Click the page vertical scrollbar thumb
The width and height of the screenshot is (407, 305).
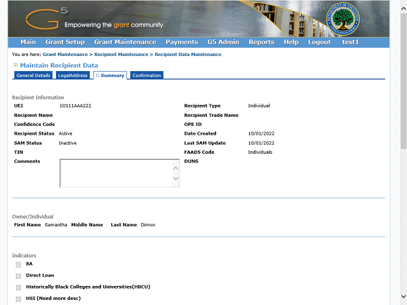point(403,81)
